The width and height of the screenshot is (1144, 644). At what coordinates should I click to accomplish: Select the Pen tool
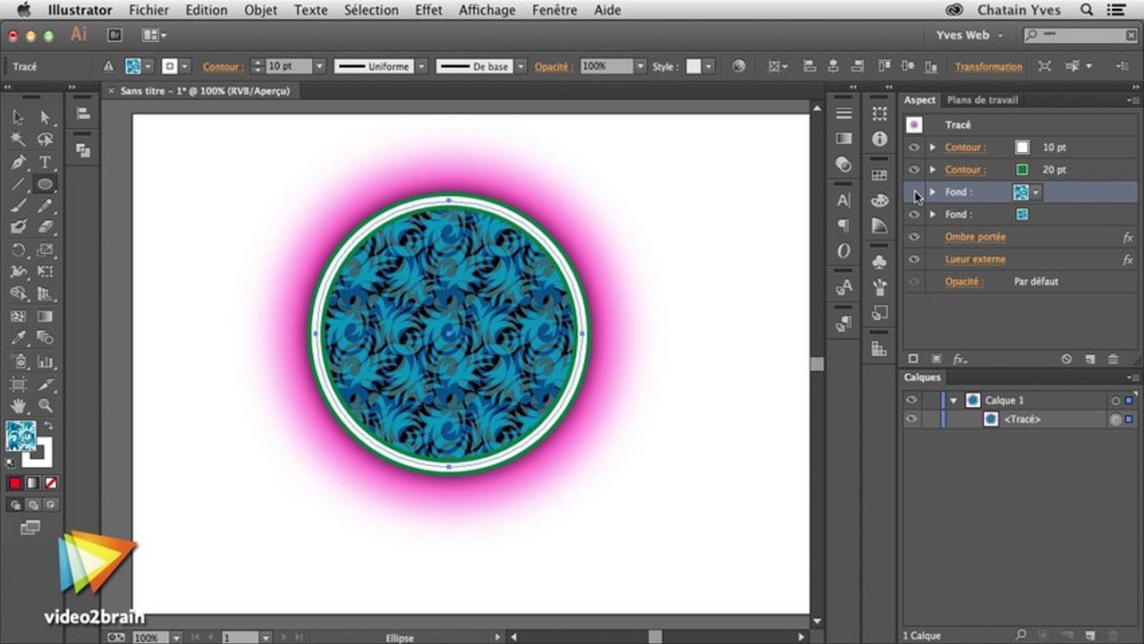[x=18, y=162]
